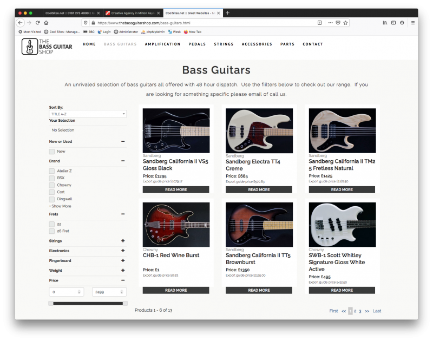433x341 pixels.
Task: Click the browser Forward arrow button
Action: tap(29, 23)
